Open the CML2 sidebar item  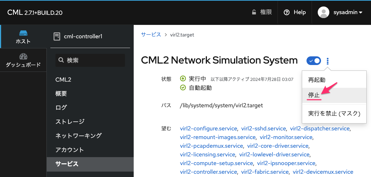(x=90, y=79)
